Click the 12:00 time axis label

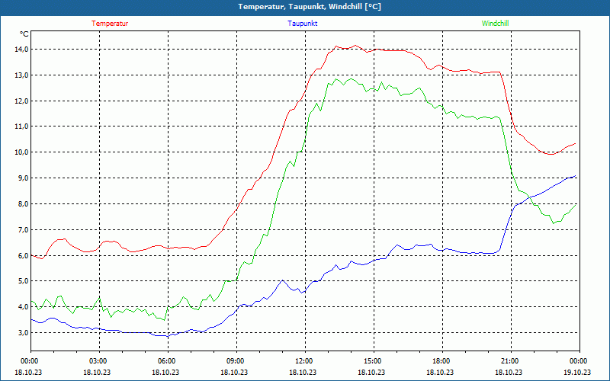(x=303, y=361)
